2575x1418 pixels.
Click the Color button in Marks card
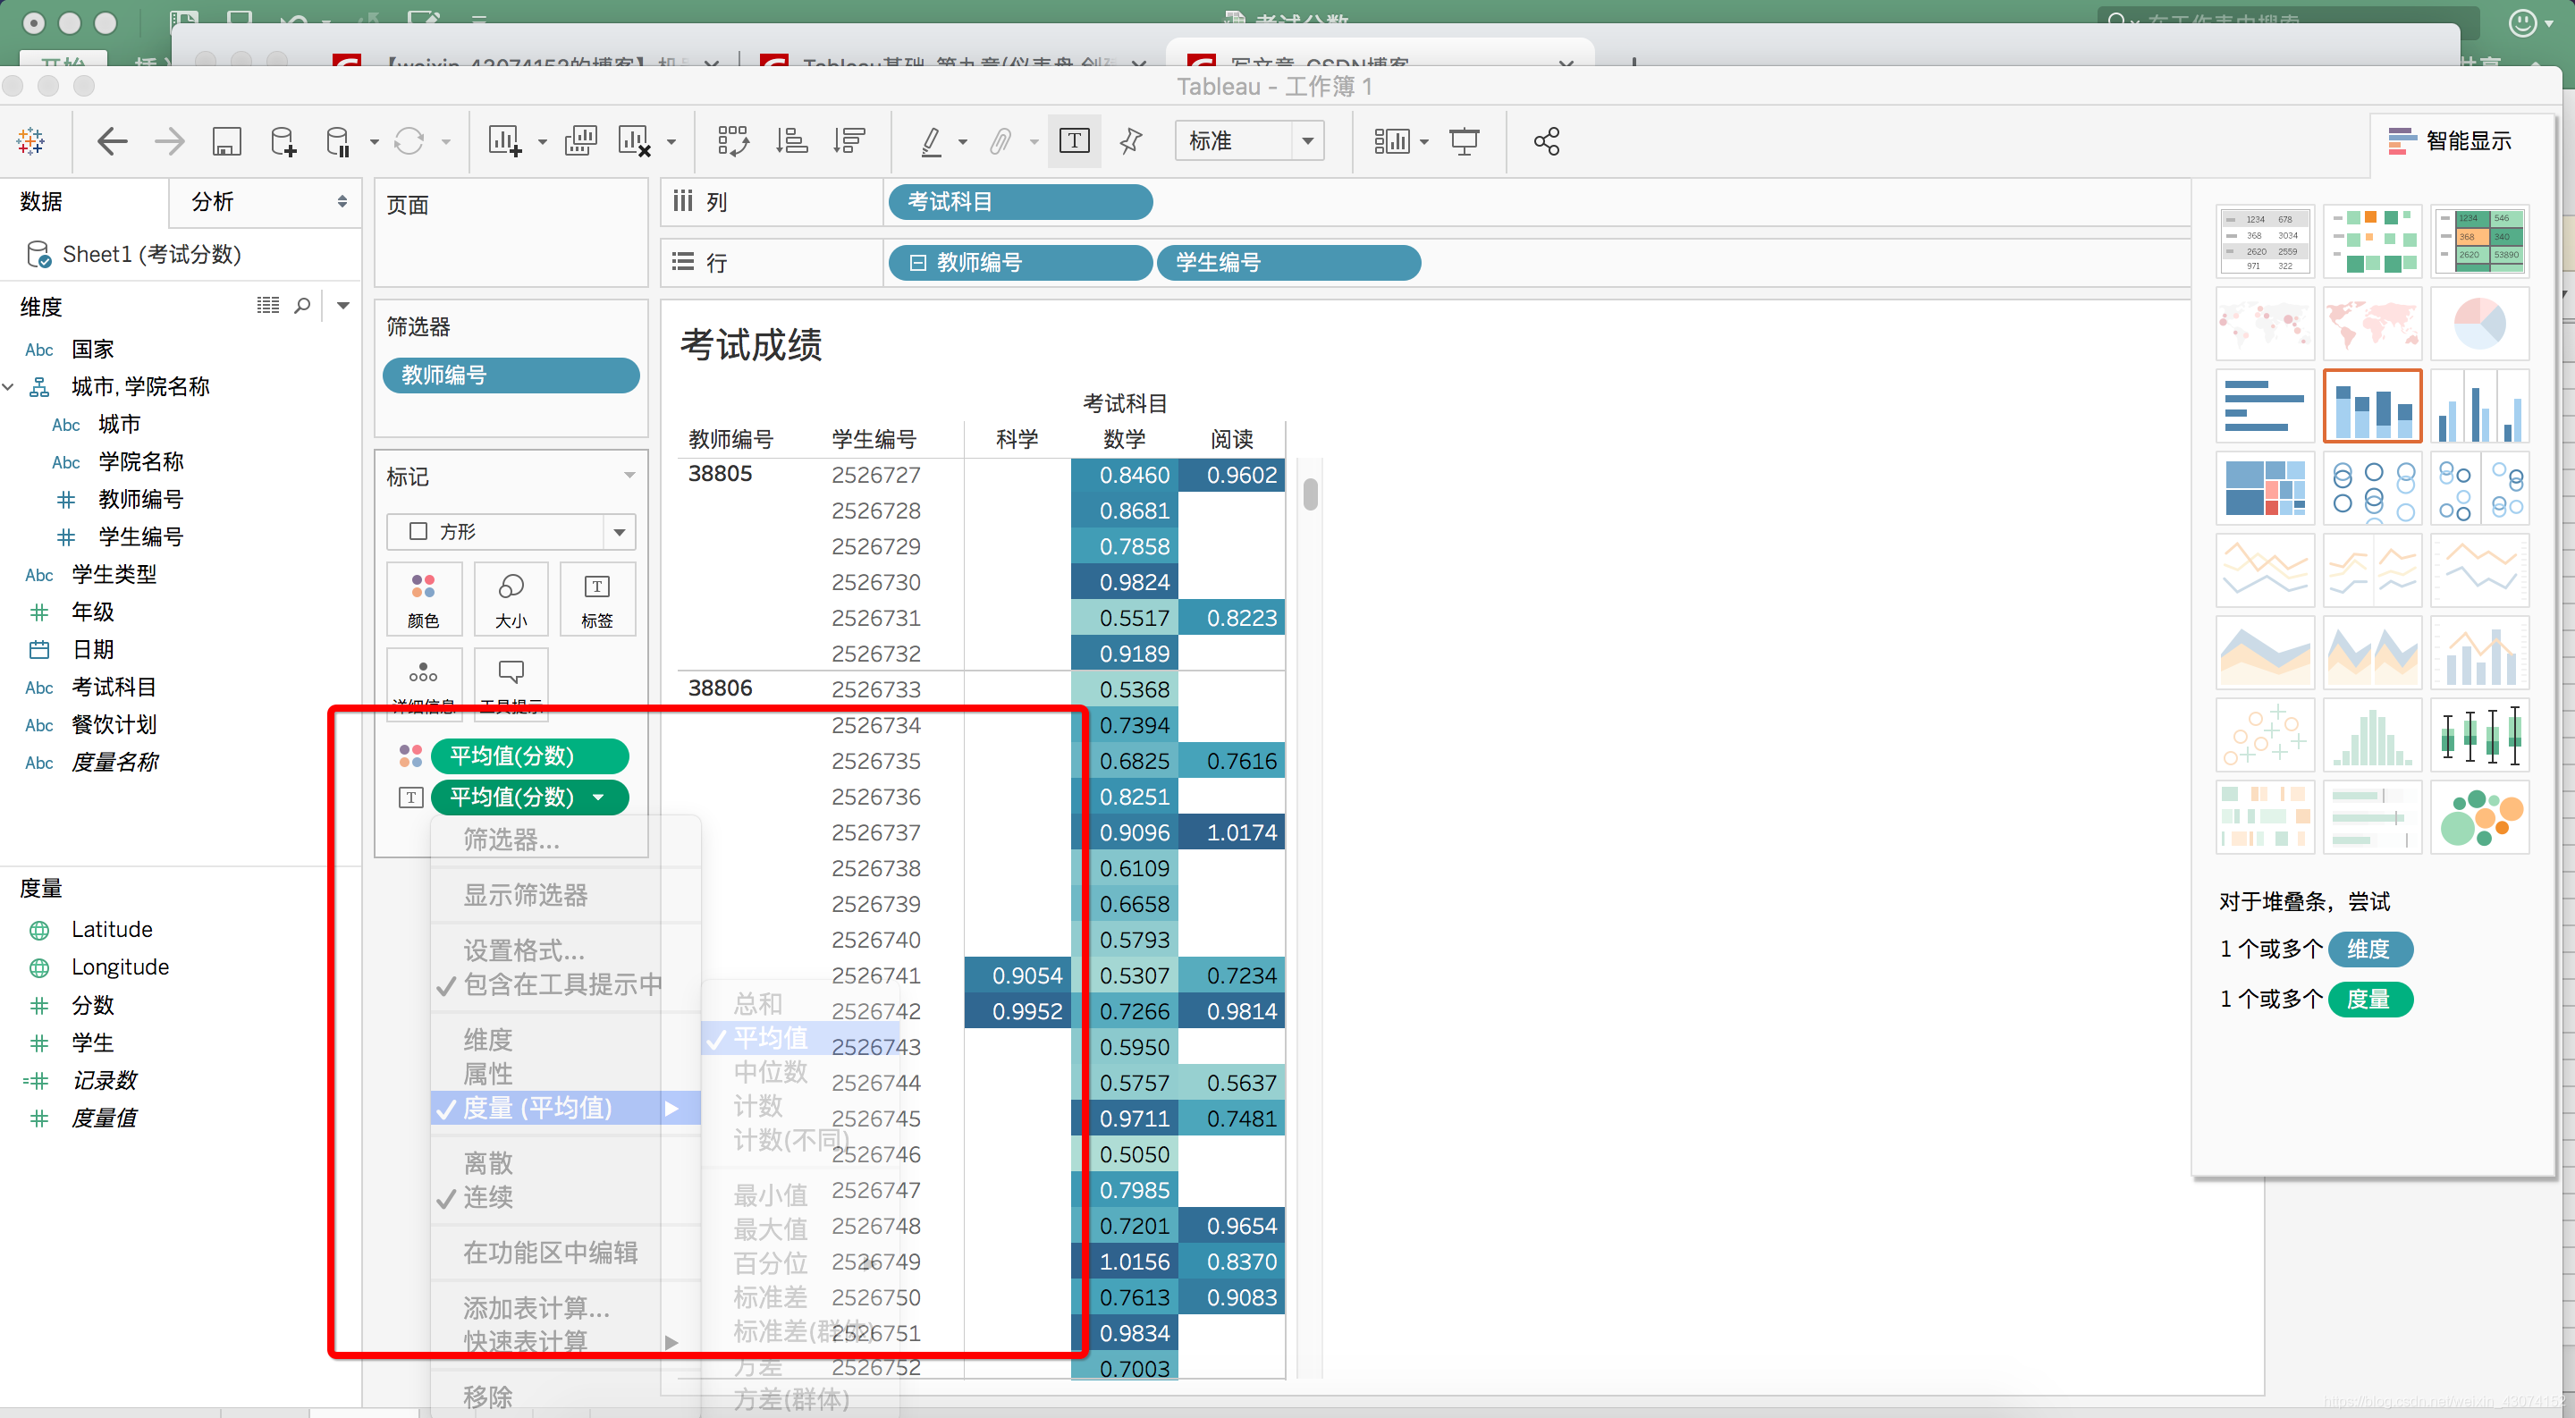(x=423, y=600)
